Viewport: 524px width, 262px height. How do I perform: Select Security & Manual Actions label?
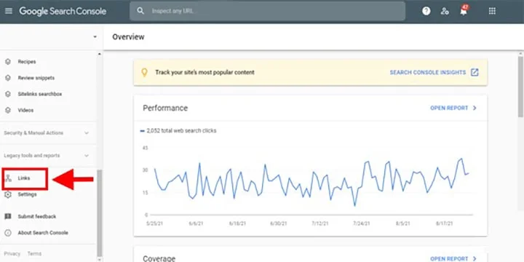point(33,133)
